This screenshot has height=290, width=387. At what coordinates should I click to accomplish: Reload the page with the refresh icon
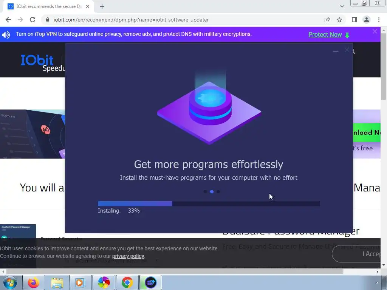(x=33, y=20)
